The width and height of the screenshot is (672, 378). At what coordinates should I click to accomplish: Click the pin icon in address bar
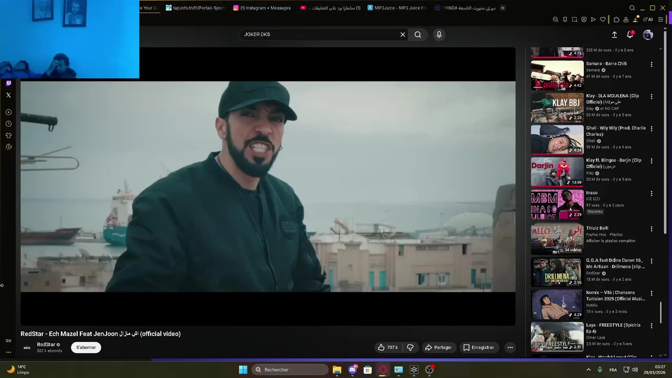click(x=565, y=19)
